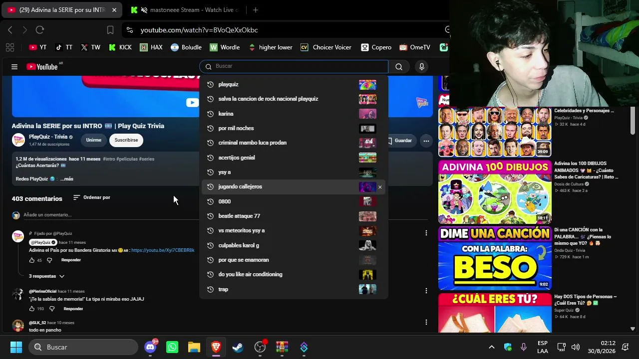
Task: Like the pinned PlayQuiz comment
Action: (x=32, y=260)
